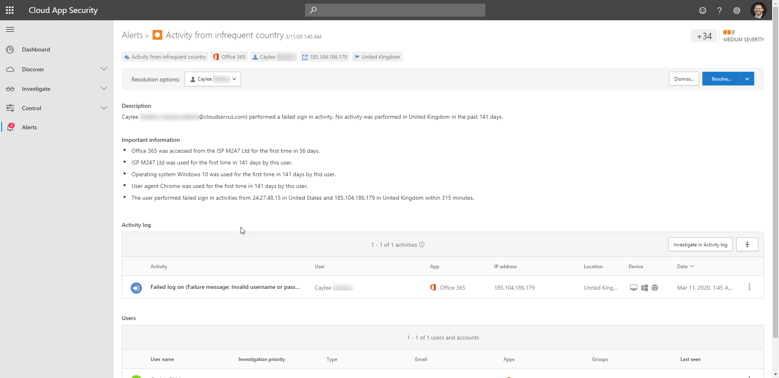Viewport: 779px width, 378px height.
Task: Open the user profile avatar
Action: tap(758, 10)
